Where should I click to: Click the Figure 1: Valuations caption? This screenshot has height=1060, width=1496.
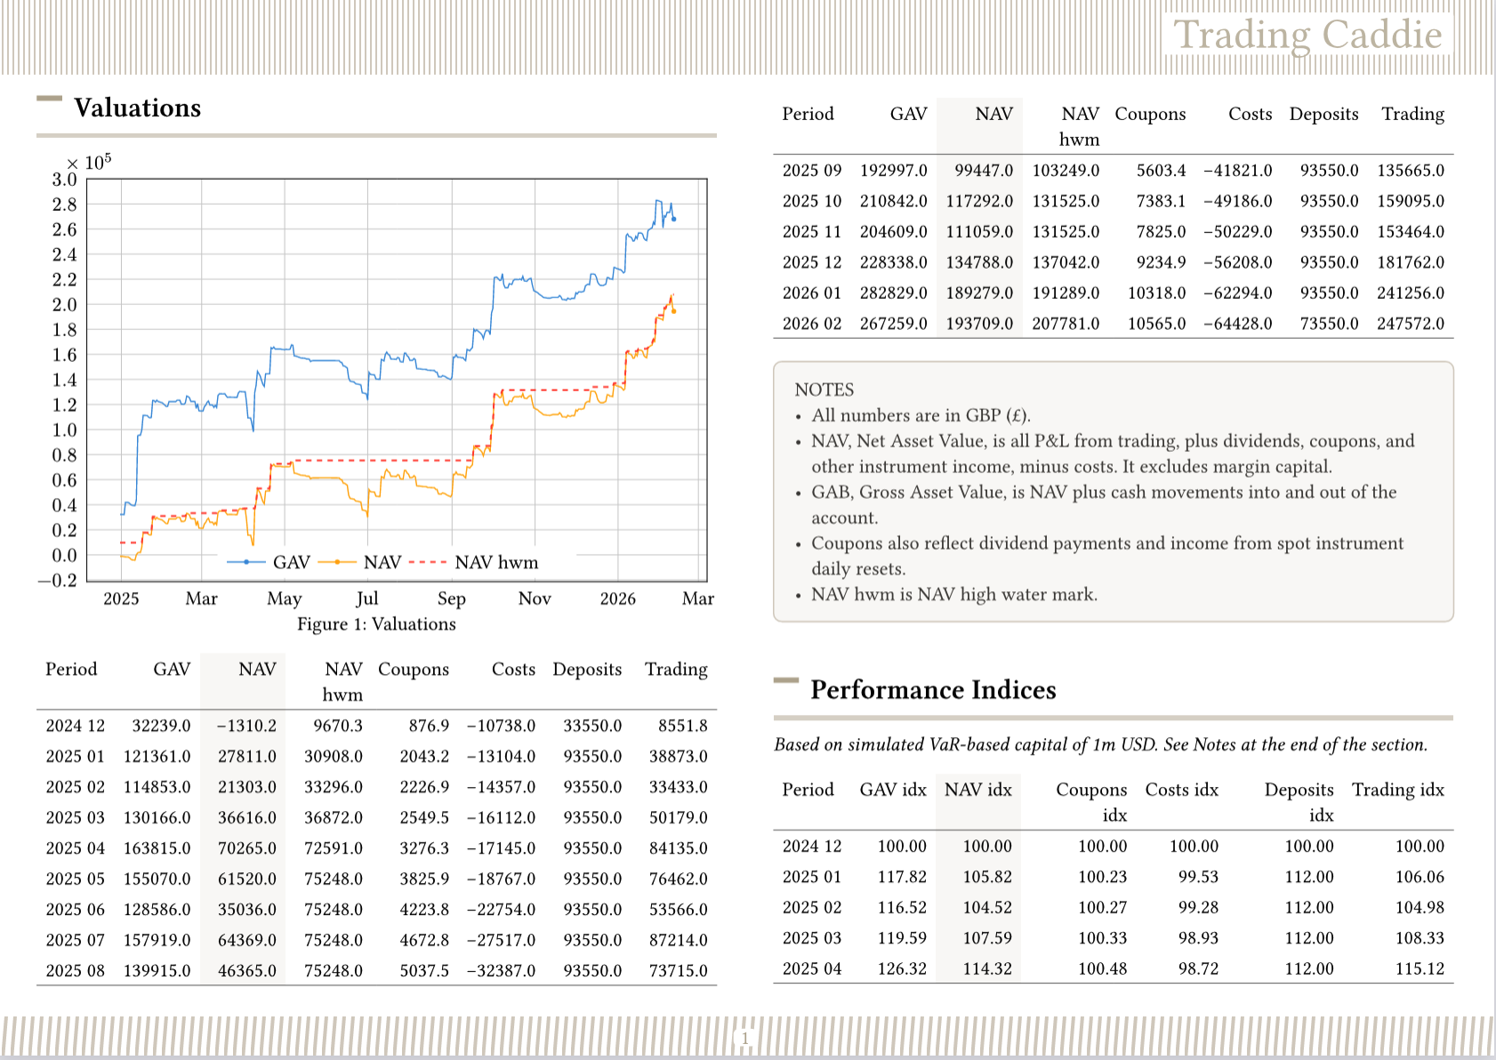click(x=376, y=624)
